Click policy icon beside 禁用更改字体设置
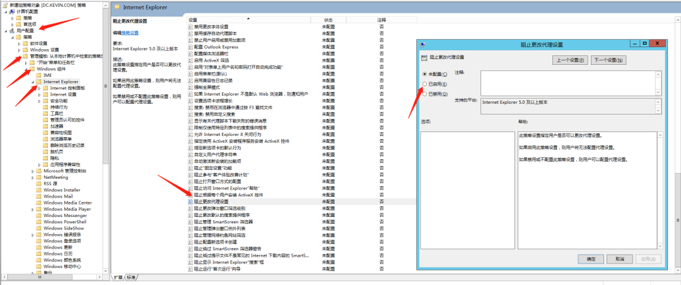Viewport: 681px width, 285px height. pos(190,26)
